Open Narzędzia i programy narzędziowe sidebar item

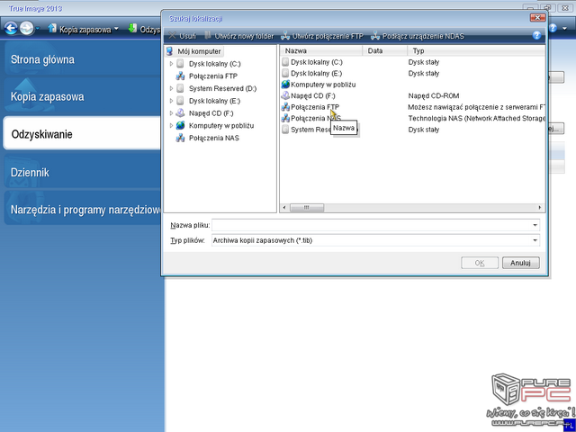click(82, 210)
